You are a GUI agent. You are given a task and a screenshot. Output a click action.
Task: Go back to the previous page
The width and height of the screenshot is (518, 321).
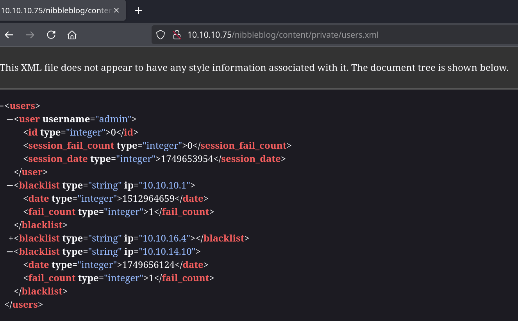click(x=9, y=35)
